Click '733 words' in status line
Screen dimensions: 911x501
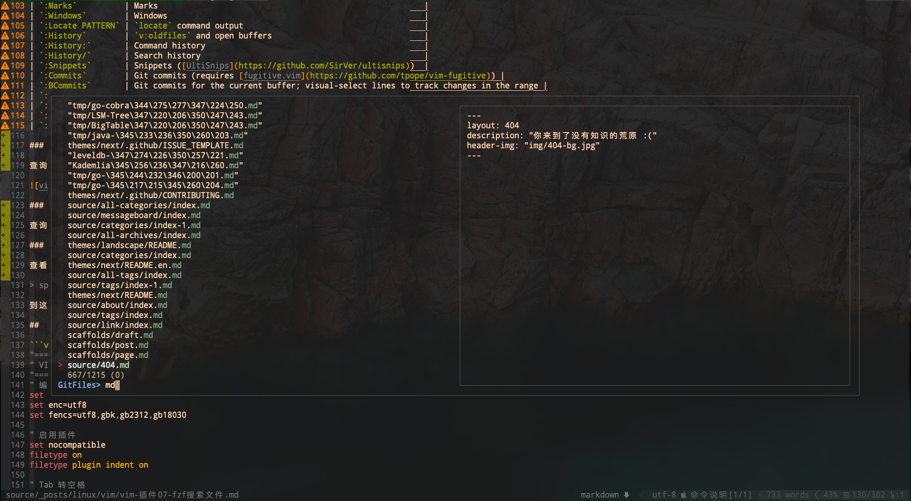point(788,495)
